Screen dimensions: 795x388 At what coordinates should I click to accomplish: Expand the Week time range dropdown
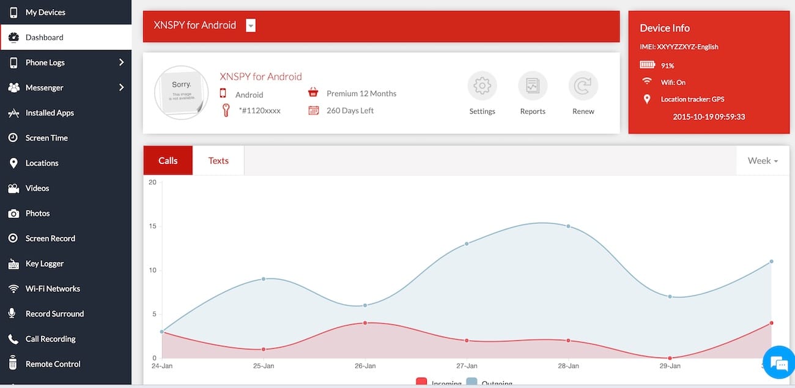(763, 161)
